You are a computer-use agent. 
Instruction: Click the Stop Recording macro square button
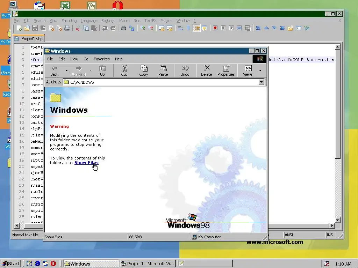tap(223, 28)
